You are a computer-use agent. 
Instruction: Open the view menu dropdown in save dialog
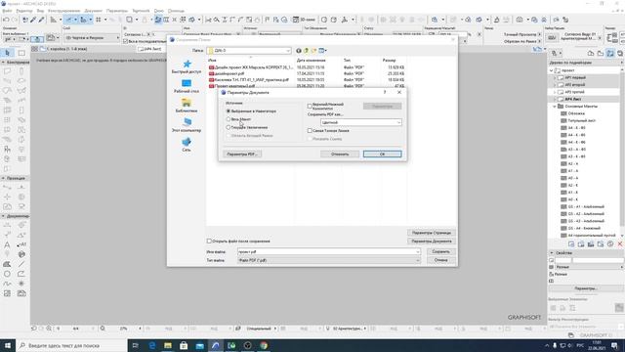click(323, 51)
